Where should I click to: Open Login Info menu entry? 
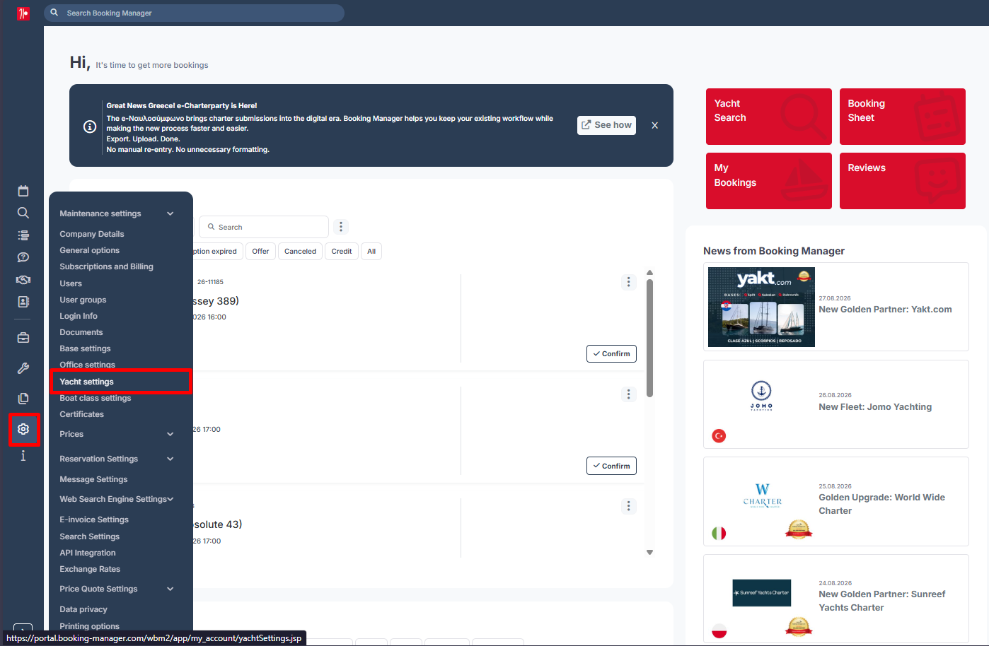pos(79,316)
